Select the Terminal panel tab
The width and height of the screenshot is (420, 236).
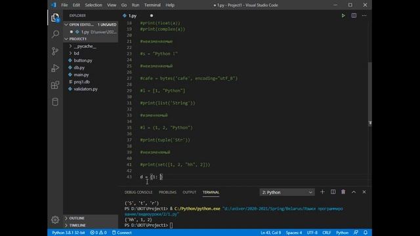point(211,192)
